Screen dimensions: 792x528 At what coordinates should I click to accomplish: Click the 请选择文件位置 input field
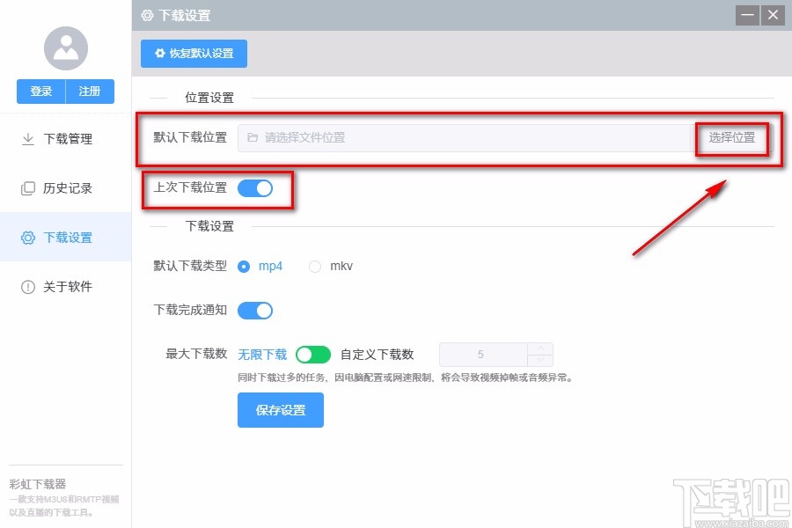point(440,137)
